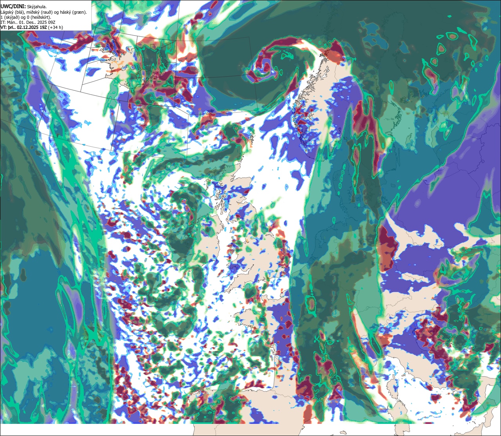This screenshot has width=501, height=436.
Task: Click the line '1 (skýjað) og 0 (heiðskírt).'
Action: point(27,17)
